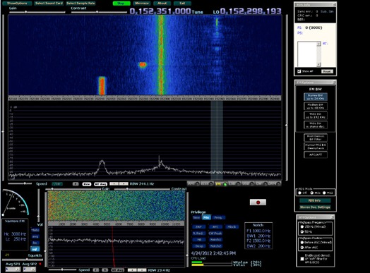The width and height of the screenshot is (370, 273).
Task: Toggle CW Peak filter
Action: (215, 233)
